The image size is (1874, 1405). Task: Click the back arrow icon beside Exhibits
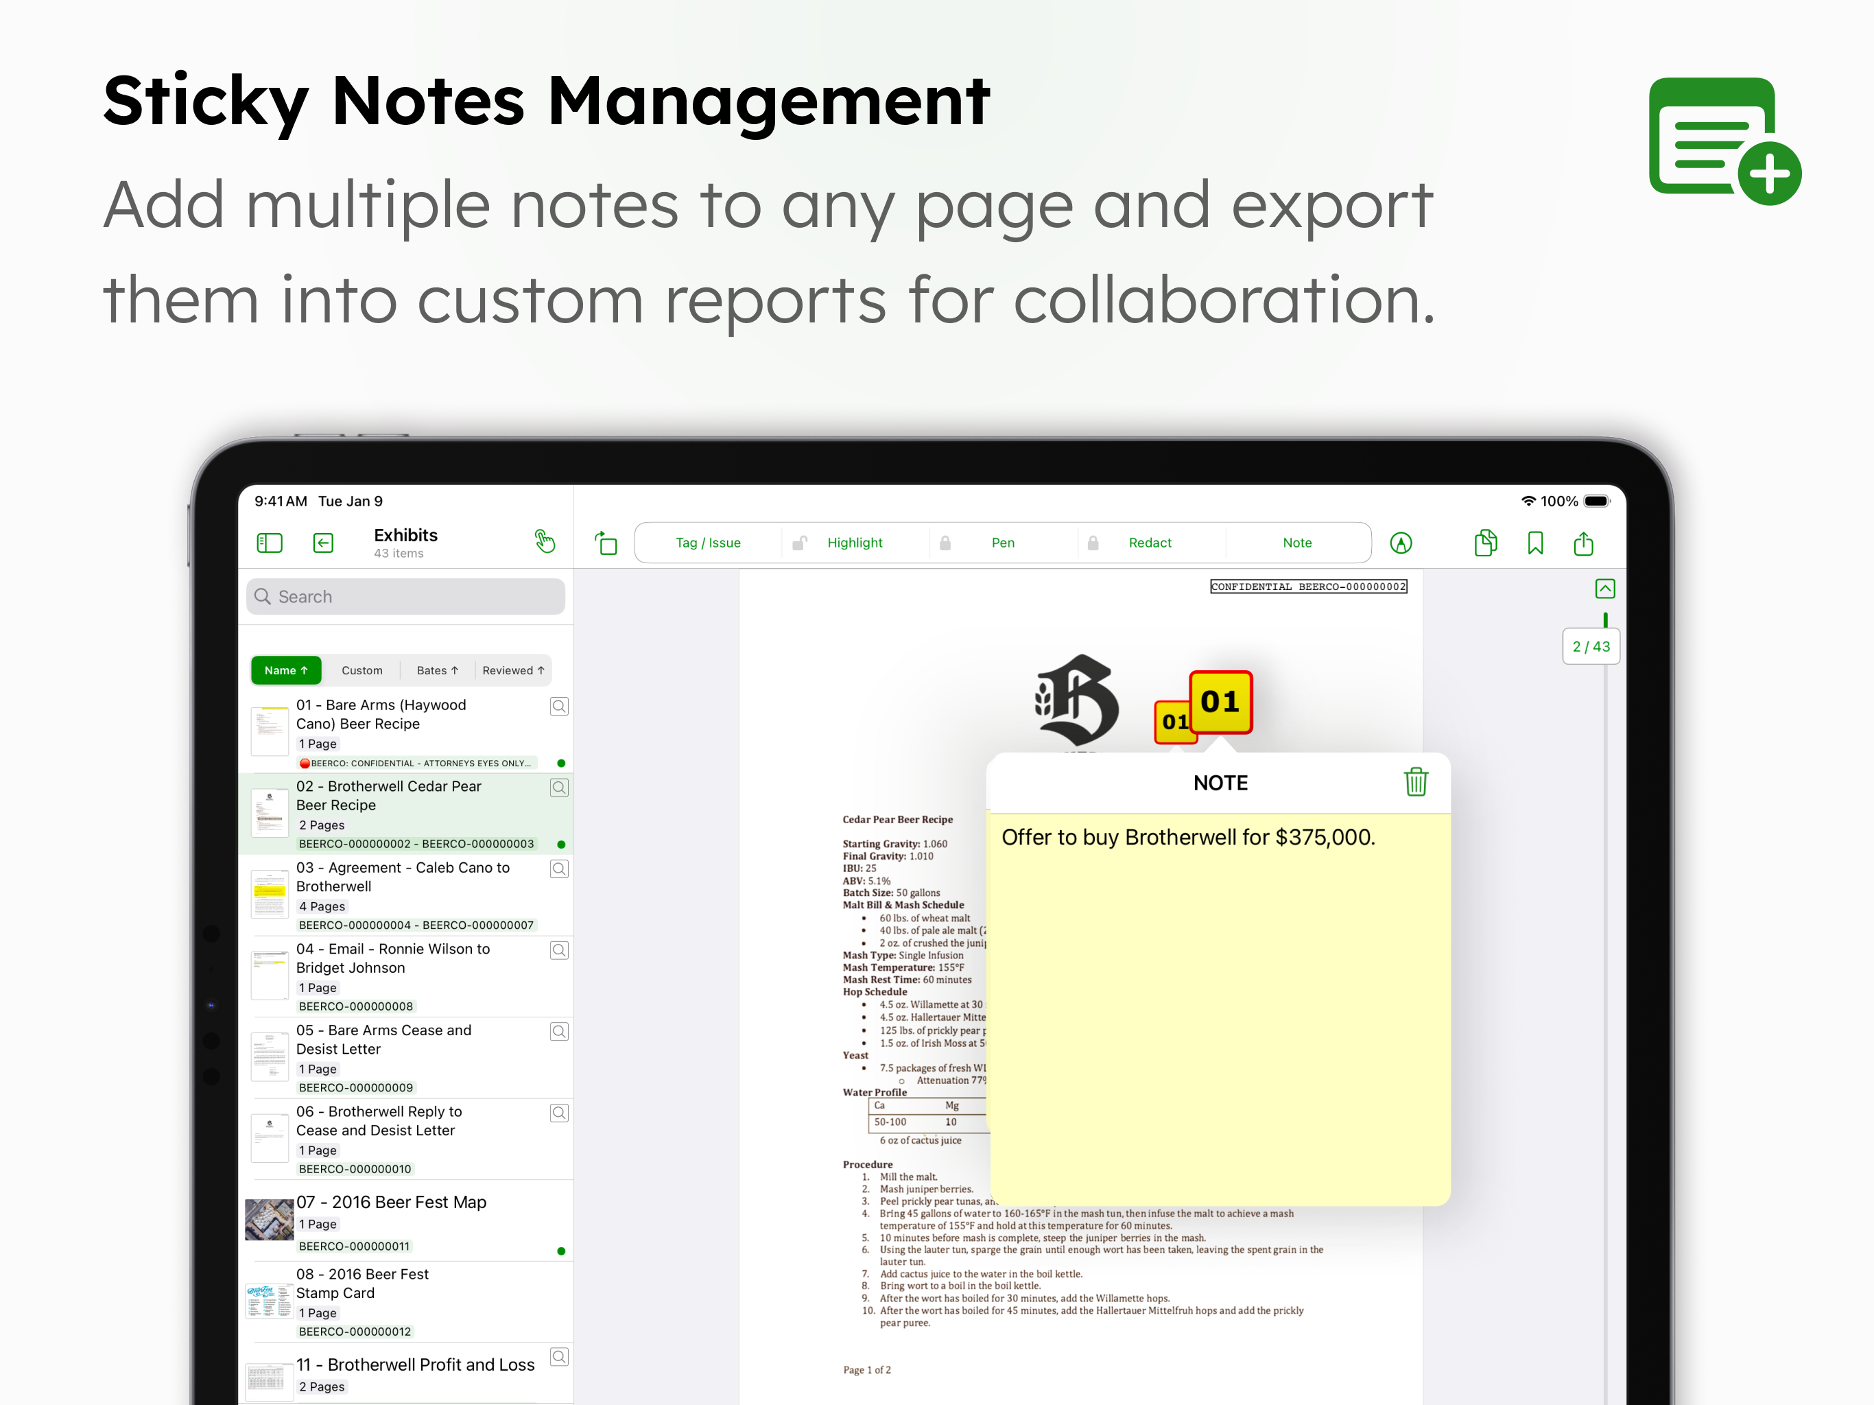[323, 543]
